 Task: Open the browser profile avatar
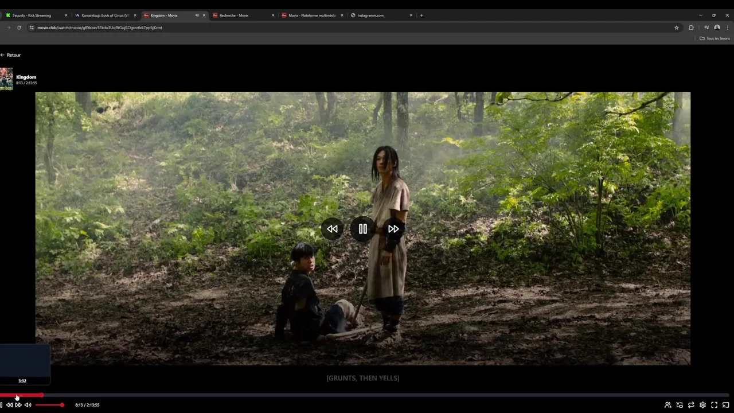[x=717, y=28]
